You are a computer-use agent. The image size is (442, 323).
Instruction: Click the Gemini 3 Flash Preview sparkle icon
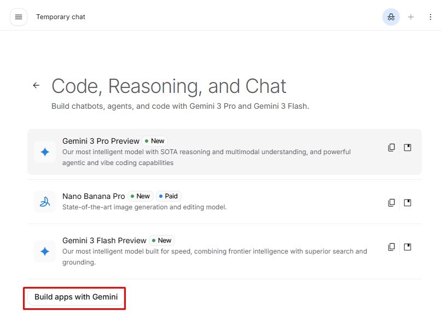pyautogui.click(x=45, y=251)
